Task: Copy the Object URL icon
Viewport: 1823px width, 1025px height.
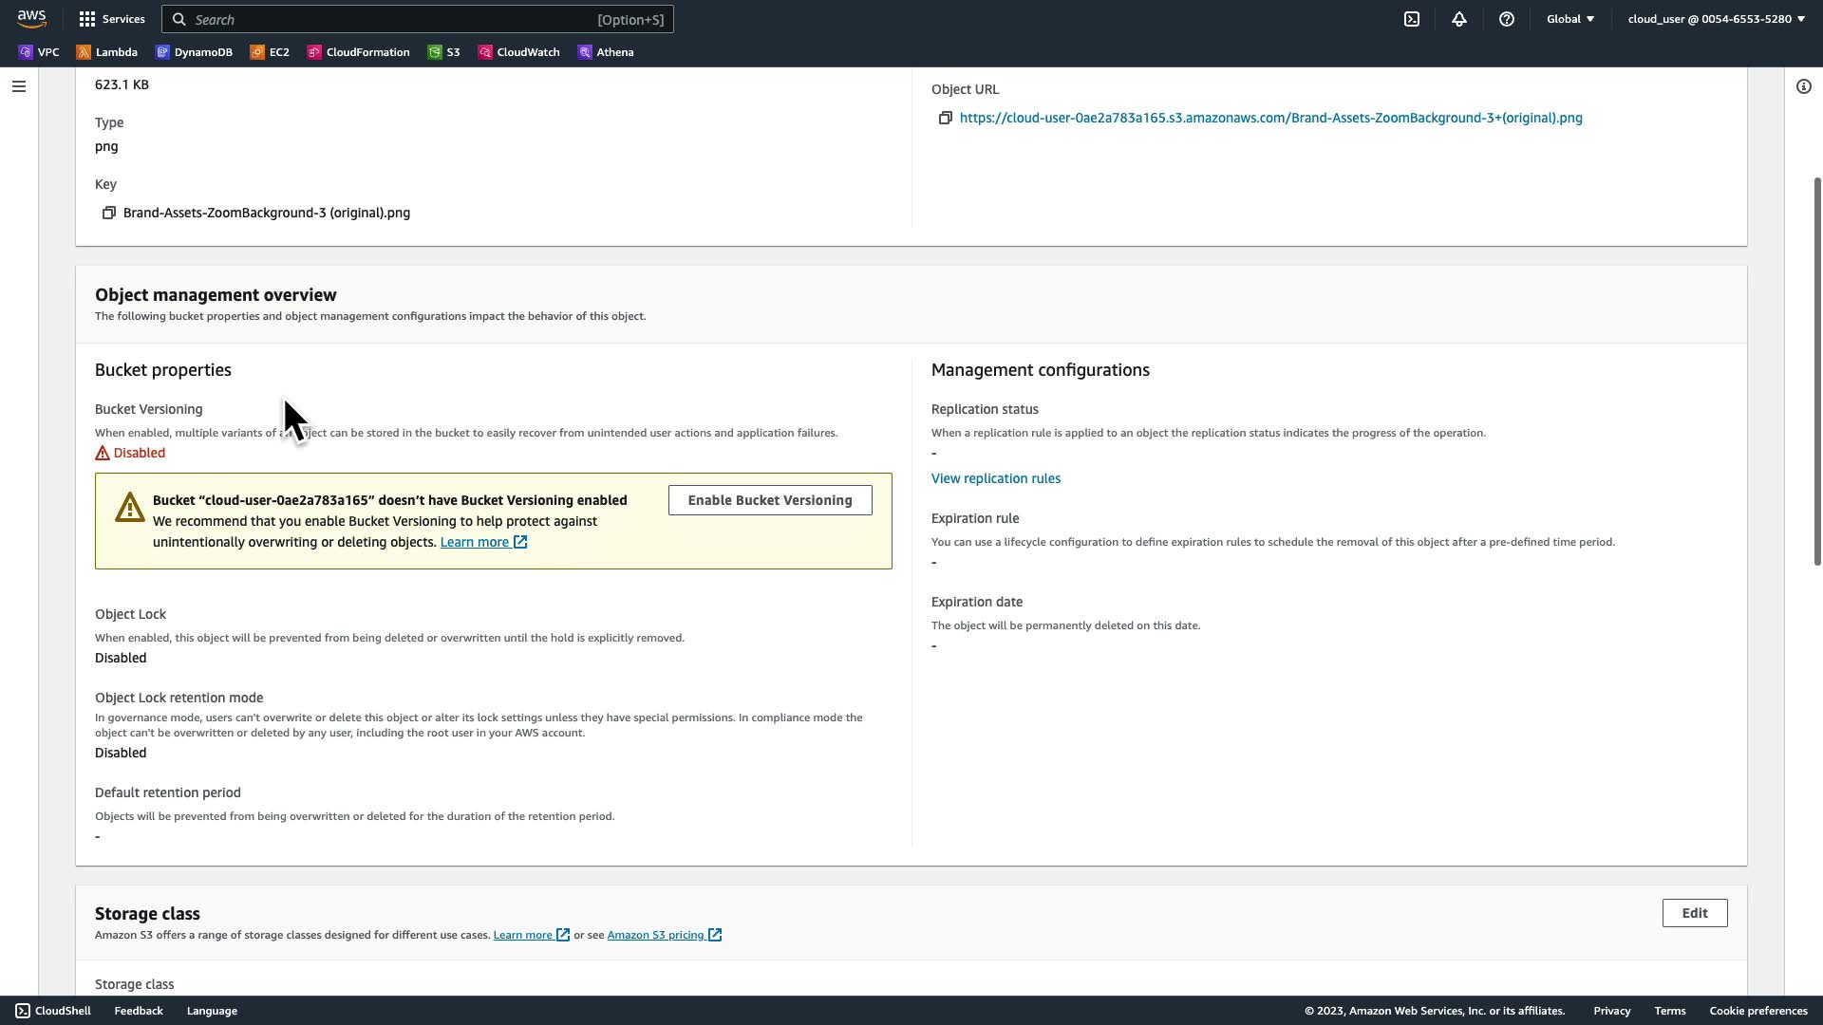Action: [946, 118]
